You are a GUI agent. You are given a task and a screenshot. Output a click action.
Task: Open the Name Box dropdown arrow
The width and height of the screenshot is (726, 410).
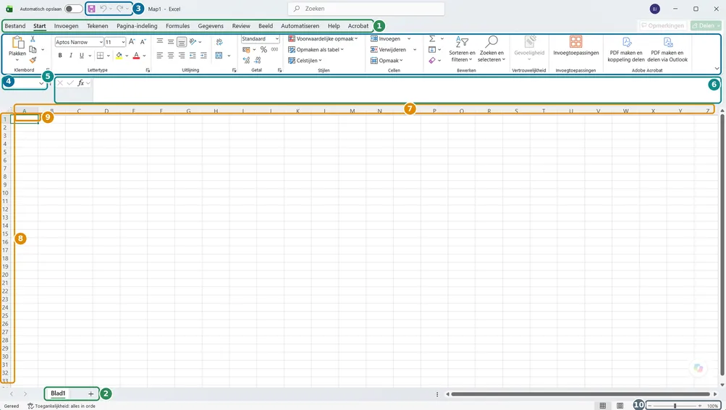coord(41,83)
